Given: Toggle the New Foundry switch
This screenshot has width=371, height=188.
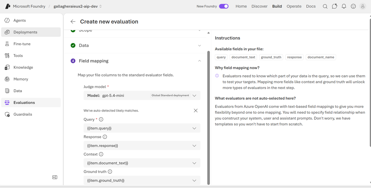Looking at the screenshot, I should pyautogui.click(x=224, y=6).
